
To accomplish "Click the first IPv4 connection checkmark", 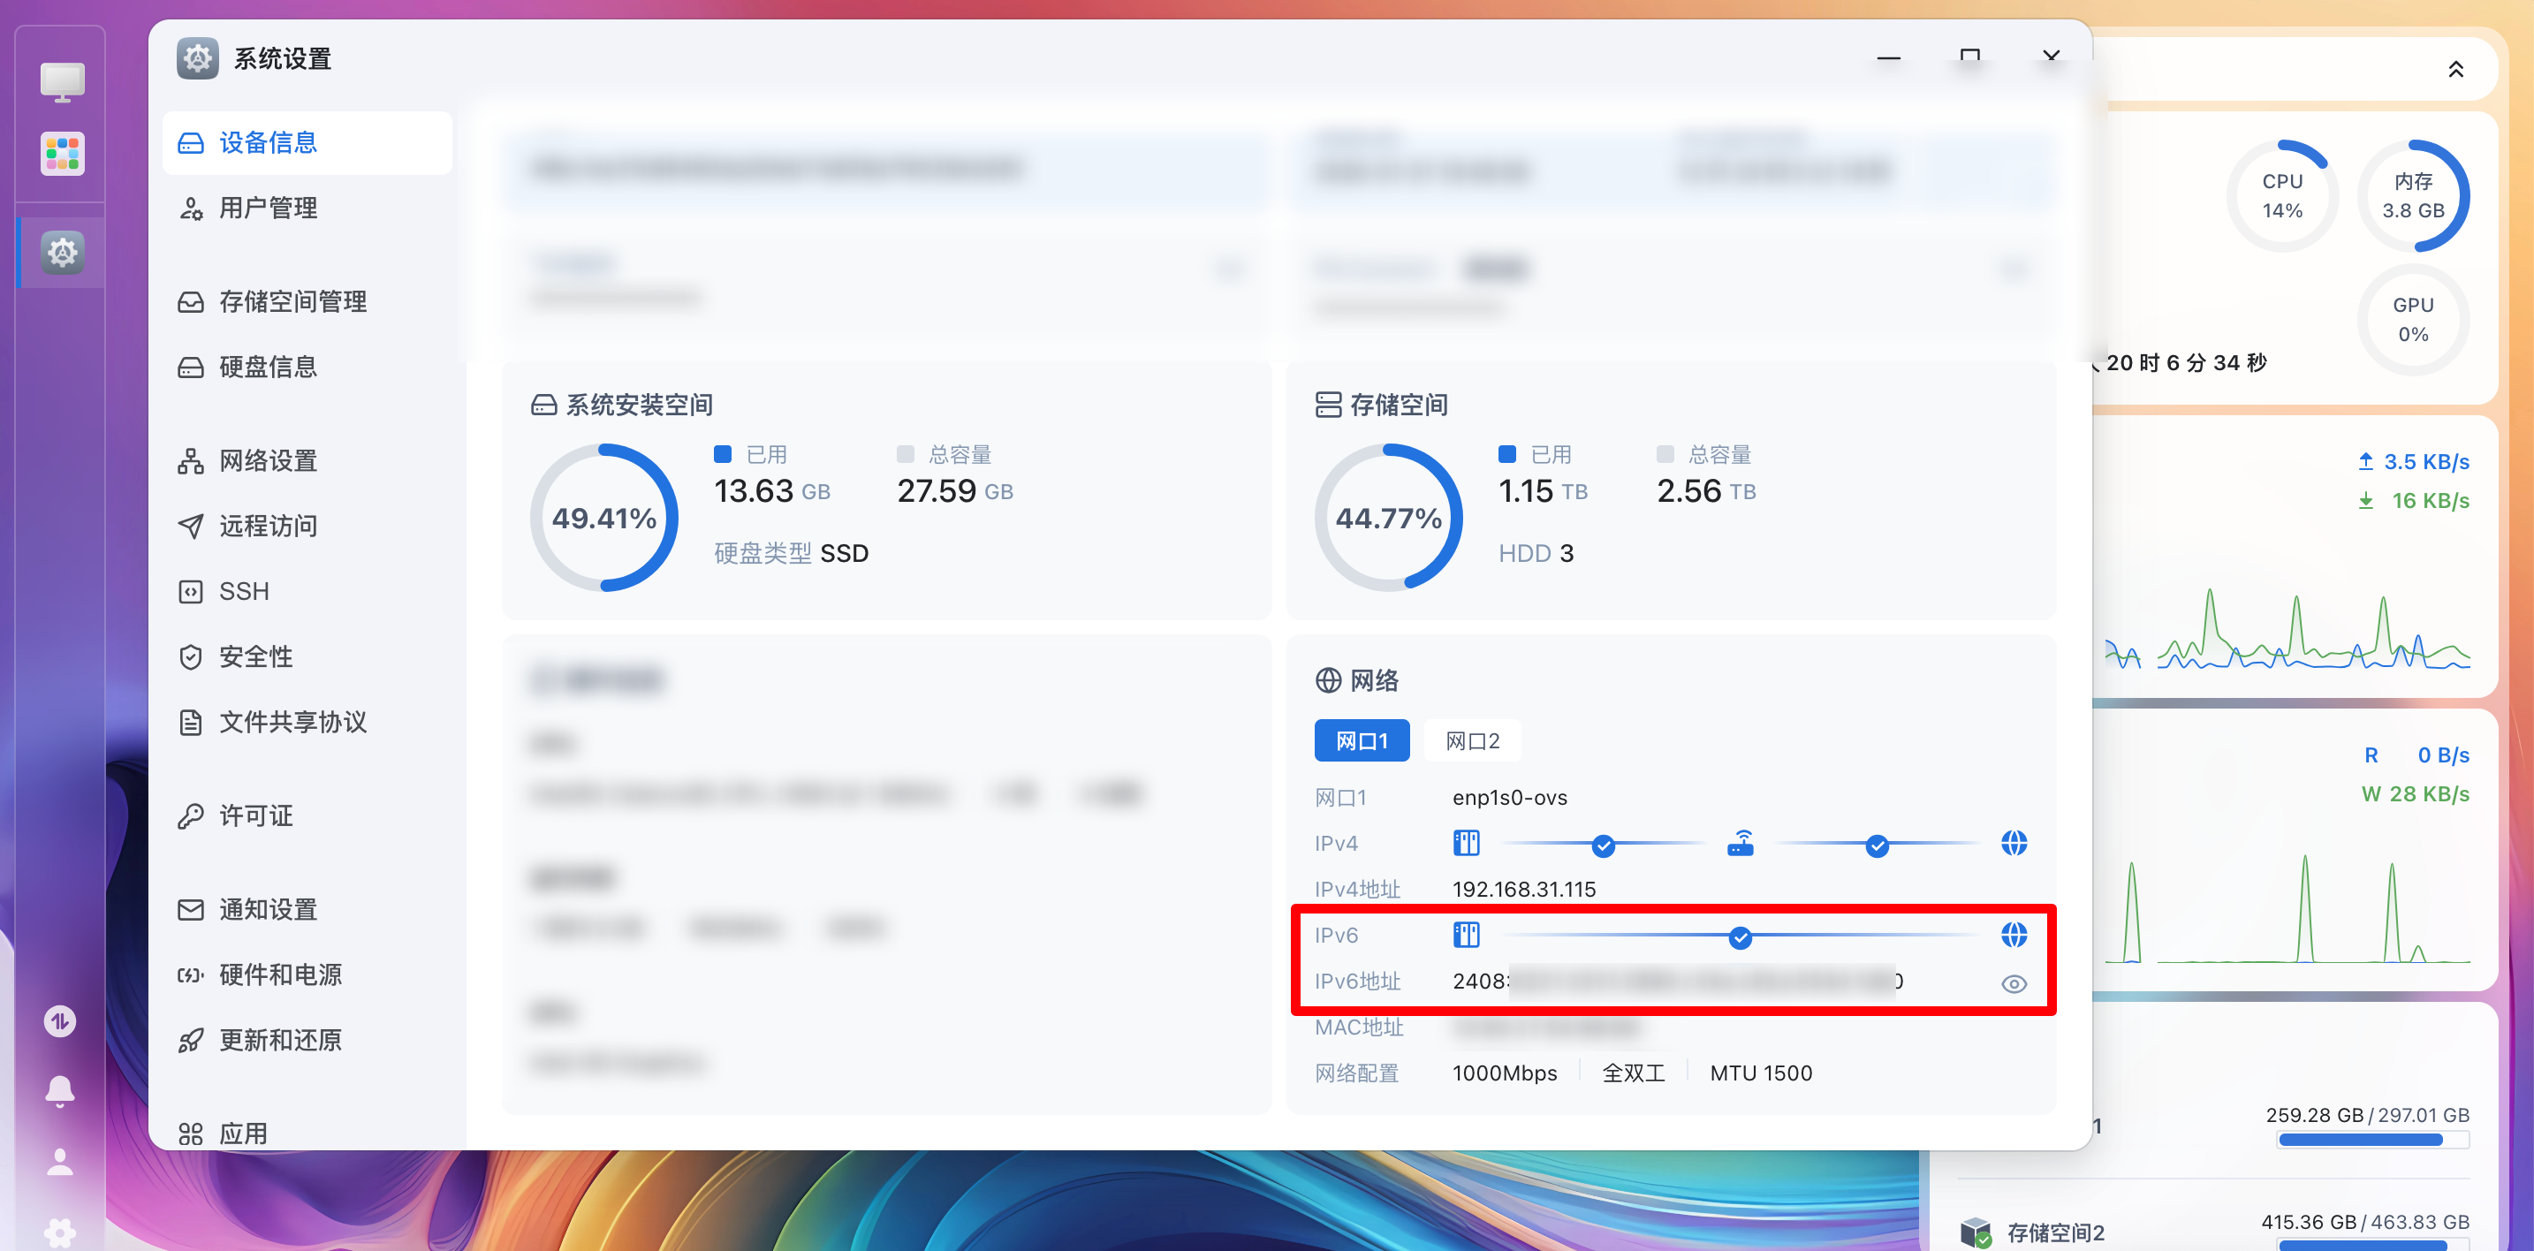I will point(1604,845).
